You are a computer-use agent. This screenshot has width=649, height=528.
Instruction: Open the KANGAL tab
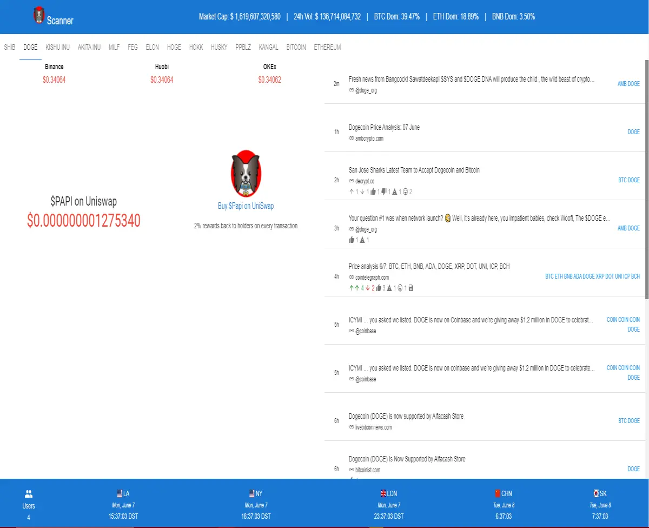pos(269,47)
